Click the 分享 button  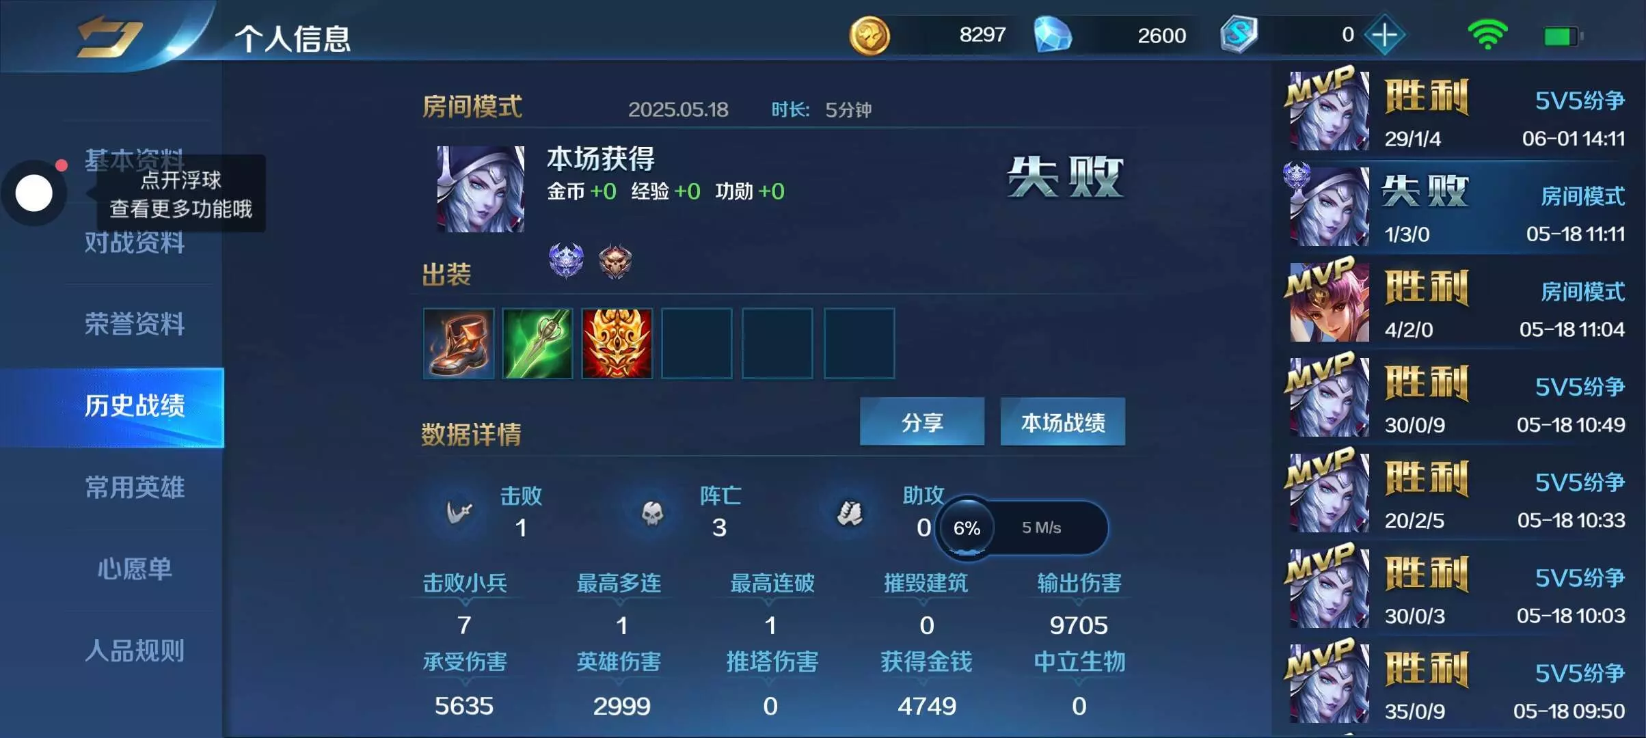click(922, 422)
